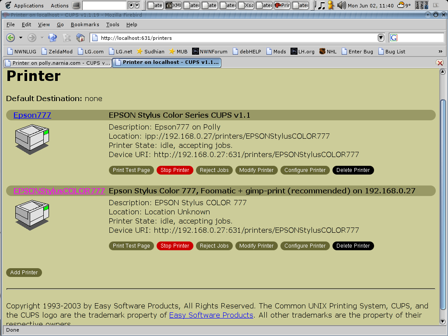Screen dimensions: 448x336
Task: Select the Printer on localhost tab
Action: pos(167,62)
